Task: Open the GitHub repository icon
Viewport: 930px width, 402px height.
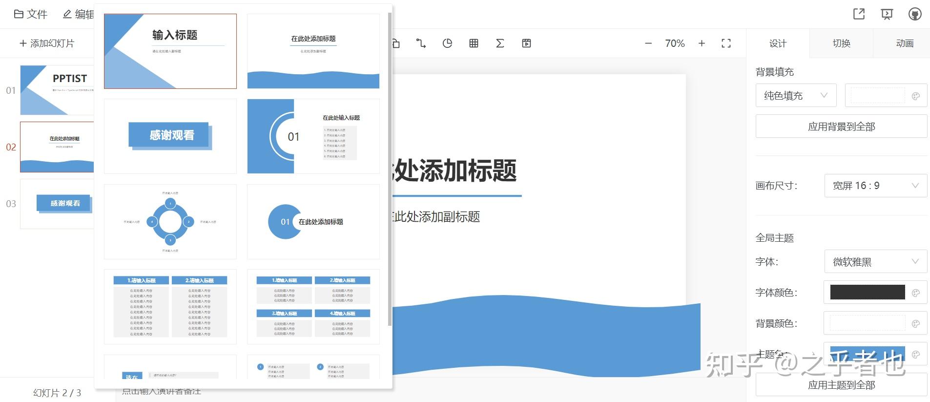Action: click(915, 14)
